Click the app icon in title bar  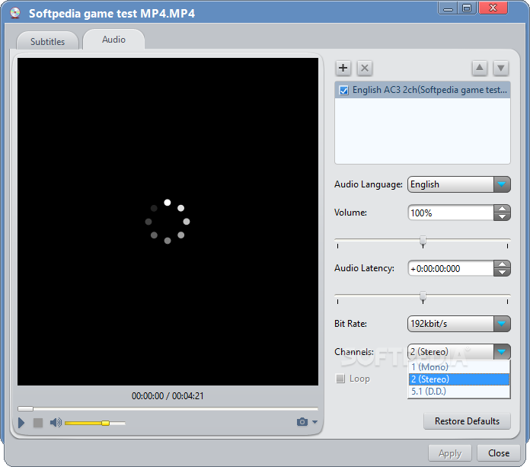15,13
